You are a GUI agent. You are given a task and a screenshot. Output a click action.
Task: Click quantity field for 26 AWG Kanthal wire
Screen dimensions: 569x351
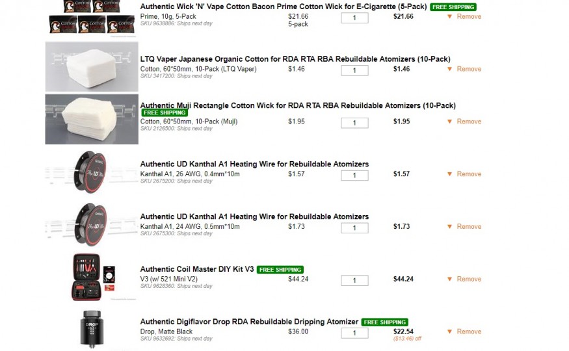[x=354, y=175]
